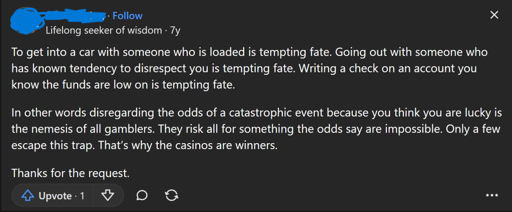
Task: Click the upvote arrow icon
Action: [x=27, y=196]
